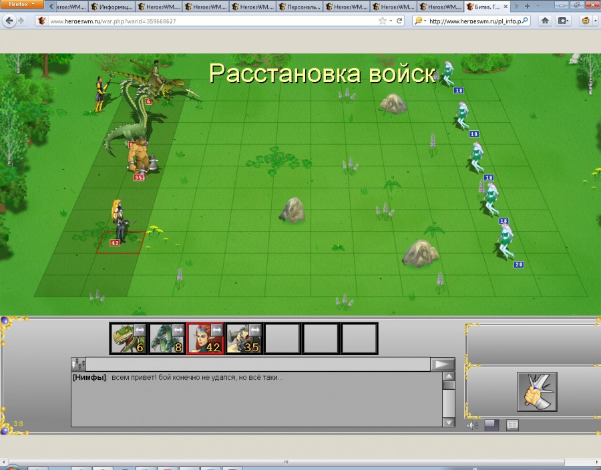Open a new tab with plus button

coord(528,6)
